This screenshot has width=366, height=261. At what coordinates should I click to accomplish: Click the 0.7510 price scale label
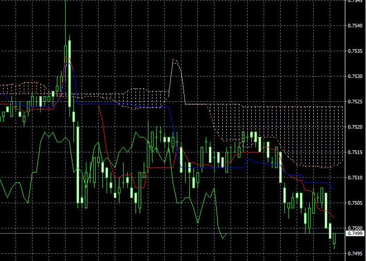pyautogui.click(x=355, y=178)
